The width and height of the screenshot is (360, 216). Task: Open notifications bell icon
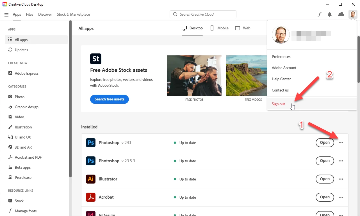[330, 15]
